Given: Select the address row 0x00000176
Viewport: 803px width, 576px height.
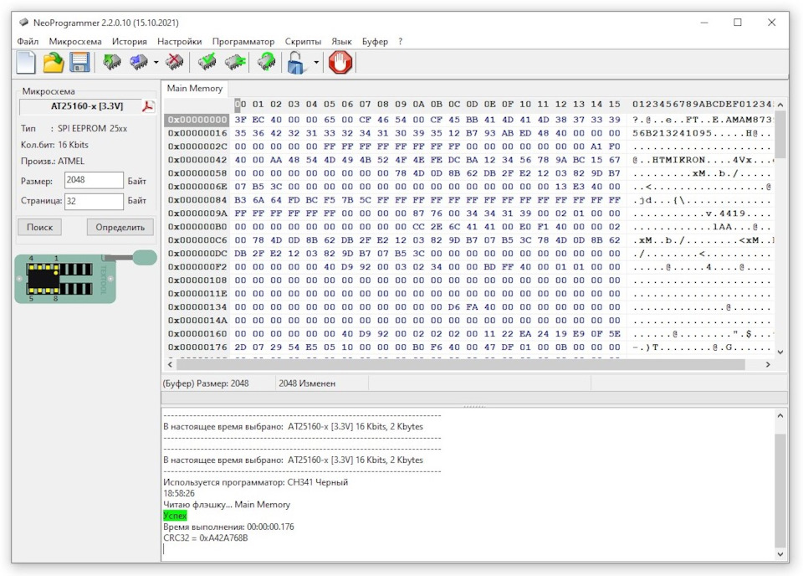Looking at the screenshot, I should click(197, 347).
